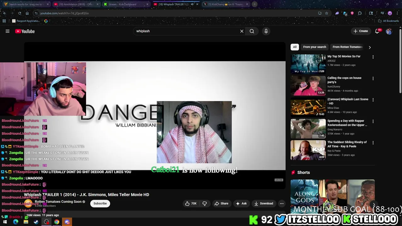
Task: Select the From your search chip
Action: tap(314, 47)
